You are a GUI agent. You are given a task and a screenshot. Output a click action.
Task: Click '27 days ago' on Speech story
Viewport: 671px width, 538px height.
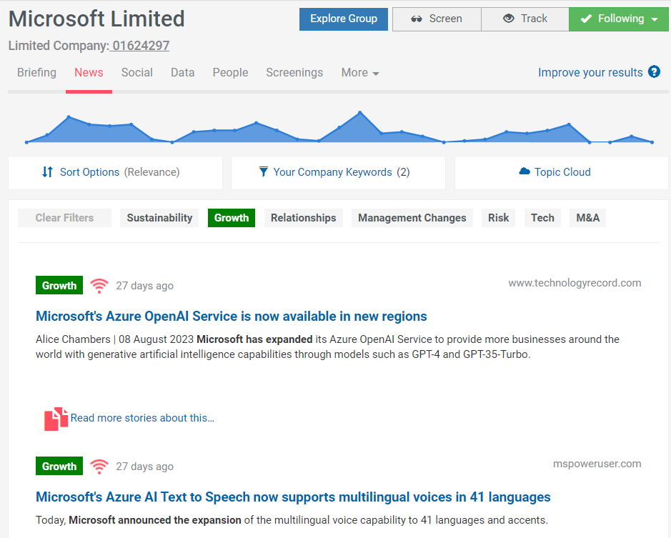tap(144, 467)
